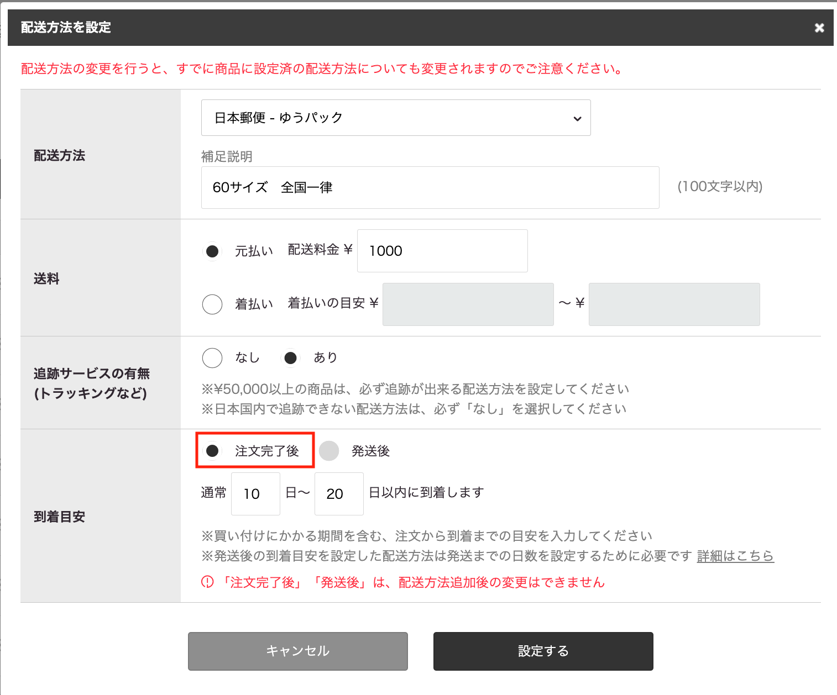
Task: Click the 配送方法を設定 dialog title
Action: (66, 27)
